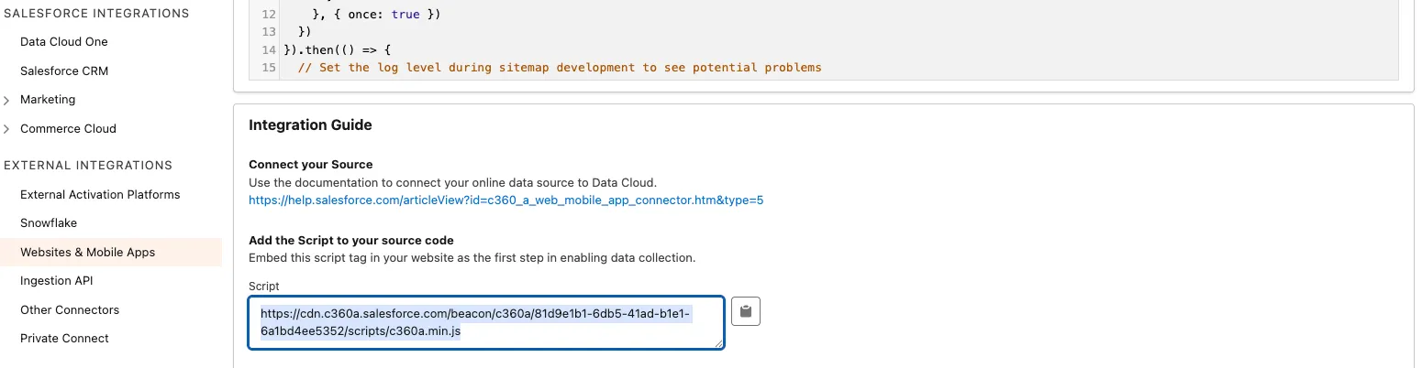Select Websites & Mobile Apps item
Image resolution: width=1422 pixels, height=368 pixels.
pos(88,253)
